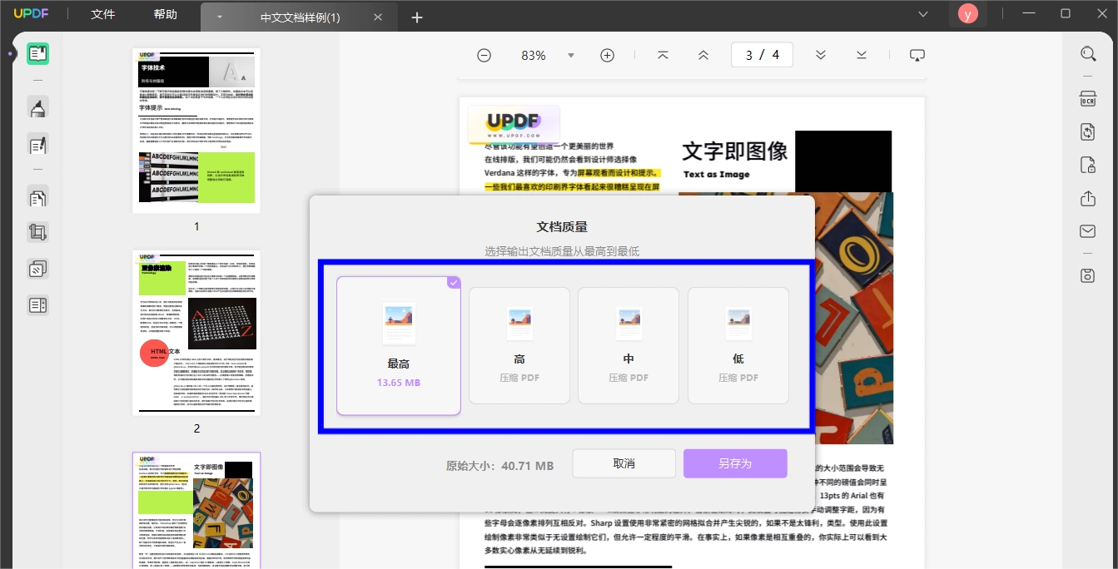Choose the 低 compression quality option

coord(738,345)
